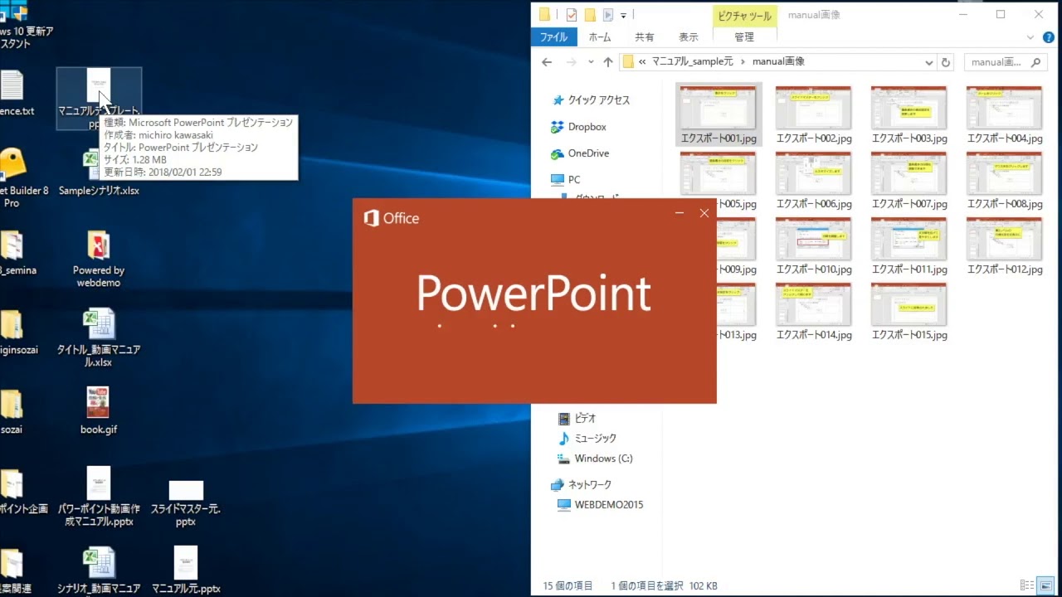Screen dimensions: 1062x597
Task: Go forward with Explorer's forward arrow
Action: point(571,61)
